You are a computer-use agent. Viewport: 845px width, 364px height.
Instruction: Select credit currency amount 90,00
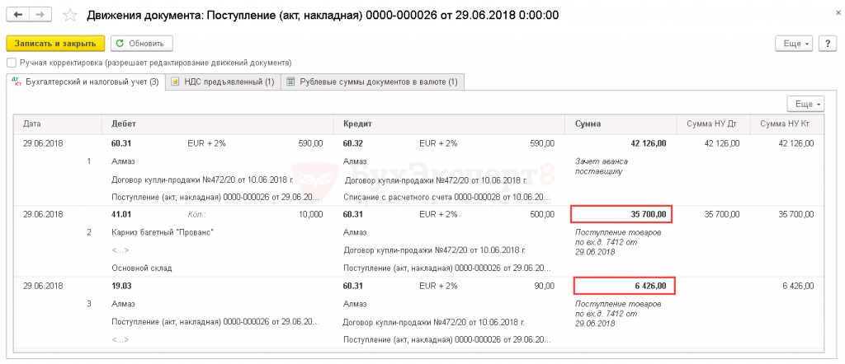(545, 286)
